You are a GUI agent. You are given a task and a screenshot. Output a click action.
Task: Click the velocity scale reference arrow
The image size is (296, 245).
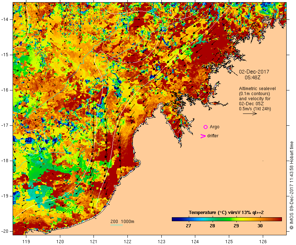pyautogui.click(x=250, y=113)
